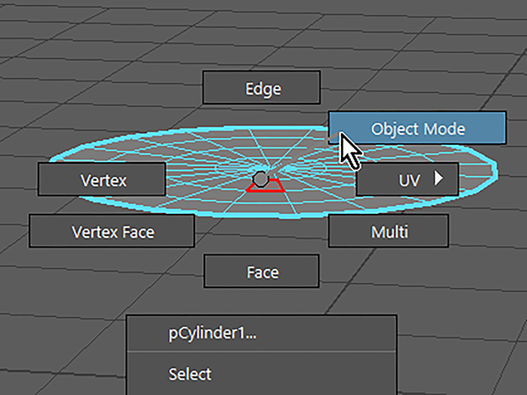Open the UV submenu entry
This screenshot has width=527, height=395.
tap(408, 179)
